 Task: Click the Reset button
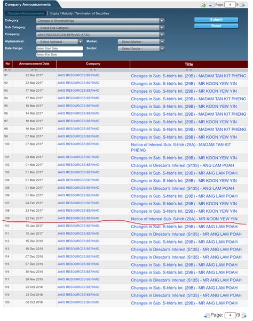click(x=216, y=26)
